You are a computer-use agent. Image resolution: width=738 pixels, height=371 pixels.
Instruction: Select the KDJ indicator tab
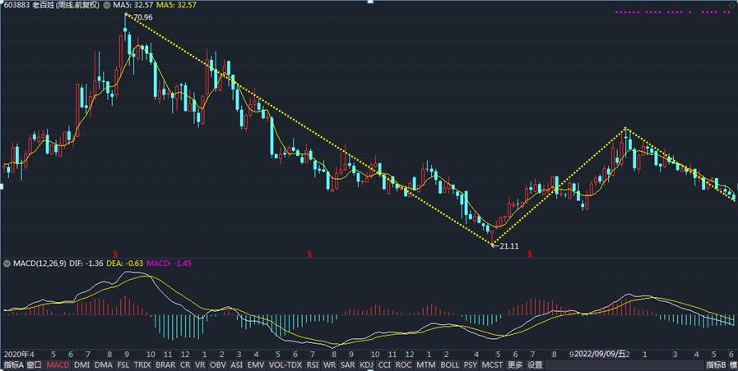point(366,365)
